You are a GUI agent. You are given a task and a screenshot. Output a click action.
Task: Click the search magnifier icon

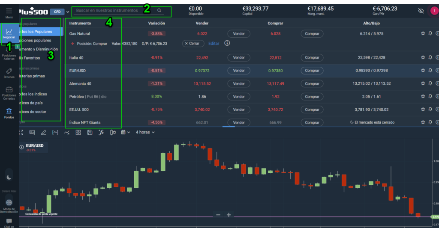click(x=159, y=10)
